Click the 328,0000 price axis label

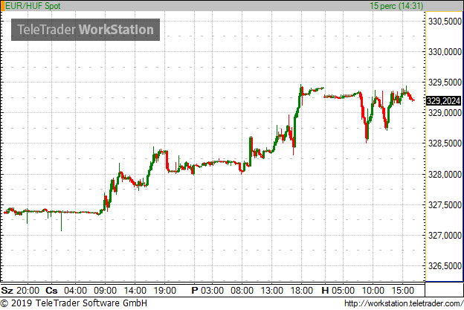[445, 174]
